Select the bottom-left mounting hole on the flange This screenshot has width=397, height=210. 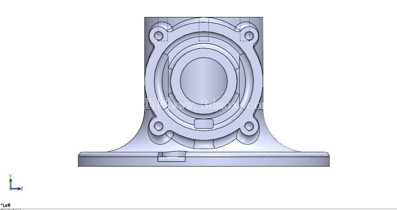159,126
